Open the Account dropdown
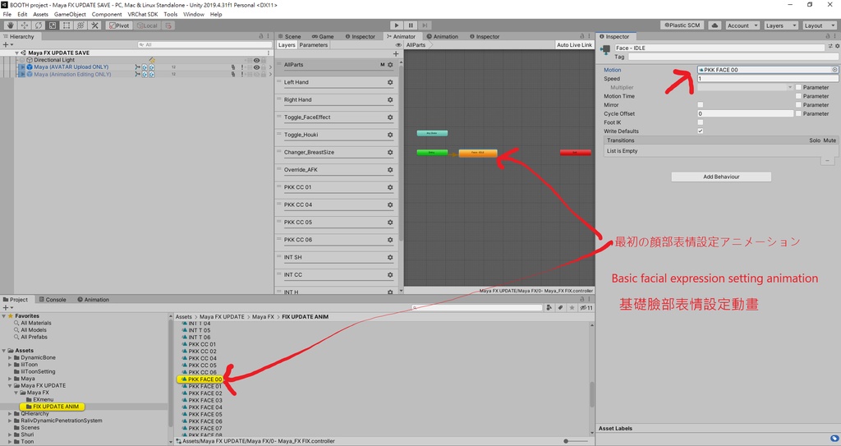This screenshot has width=841, height=446. pyautogui.click(x=742, y=25)
